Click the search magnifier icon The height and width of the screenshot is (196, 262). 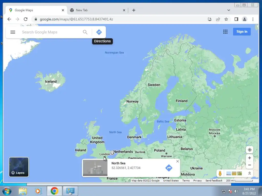(85, 32)
